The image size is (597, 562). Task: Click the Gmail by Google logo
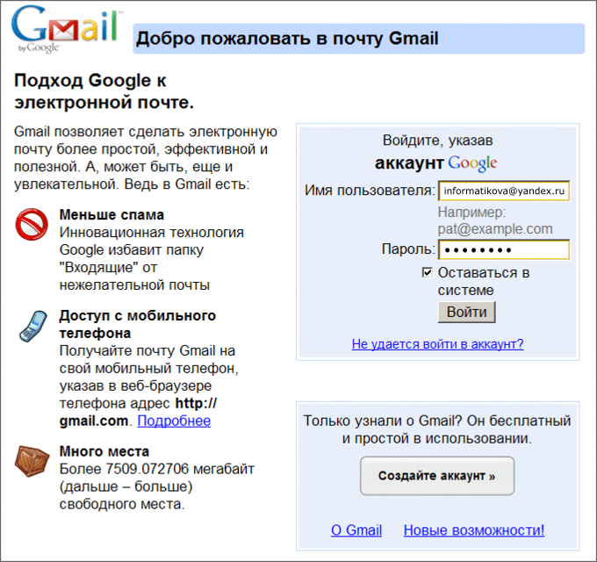coord(67,29)
